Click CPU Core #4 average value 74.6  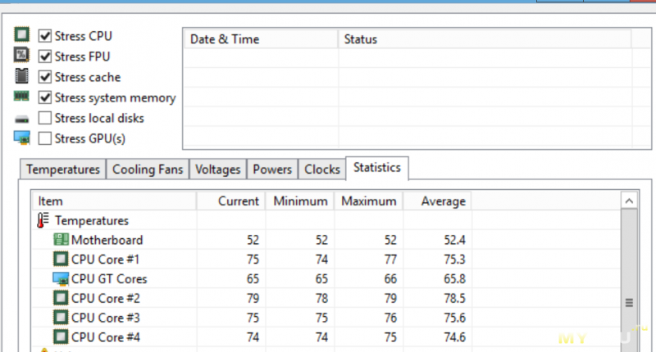[x=454, y=337]
